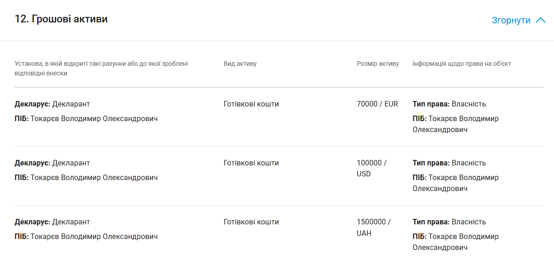The image size is (554, 260).
Task: Click Декларує: Декларант in the third row
Action: pos(52,222)
